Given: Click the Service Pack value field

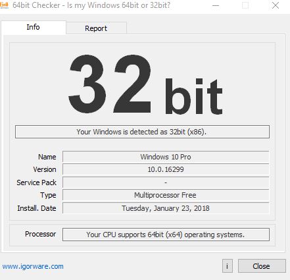Looking at the screenshot, I should [x=166, y=182].
